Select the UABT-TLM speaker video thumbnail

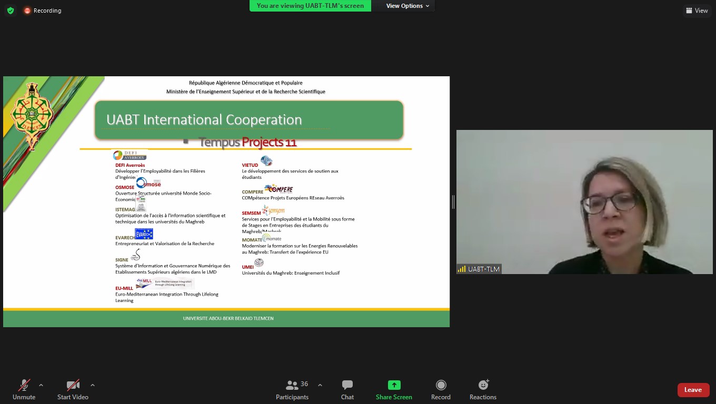click(x=584, y=202)
